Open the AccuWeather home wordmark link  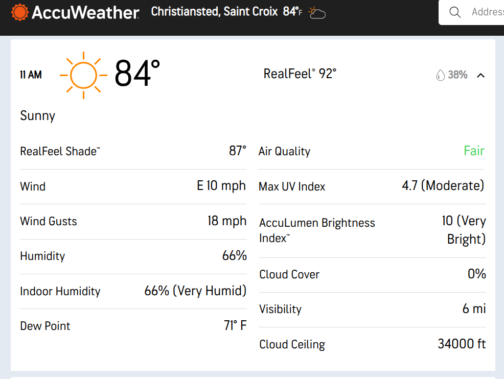point(85,12)
